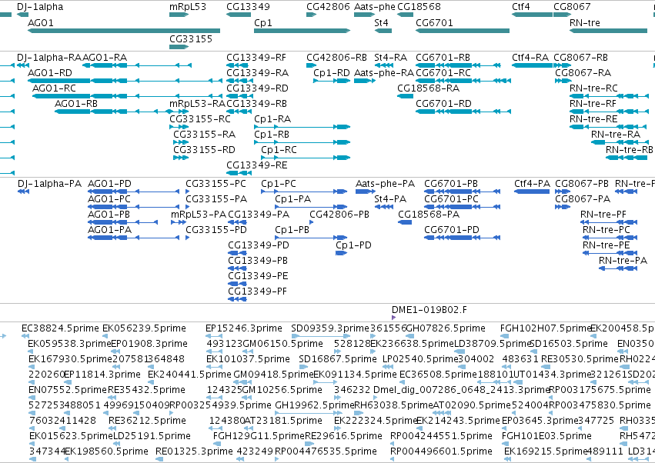This screenshot has width=655, height=463.
Task: Click the CG33155-RD transcript label
Action: (x=204, y=150)
